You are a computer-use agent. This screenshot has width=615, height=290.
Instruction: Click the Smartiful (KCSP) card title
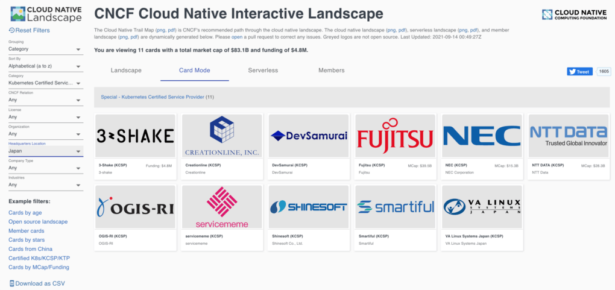(x=374, y=236)
